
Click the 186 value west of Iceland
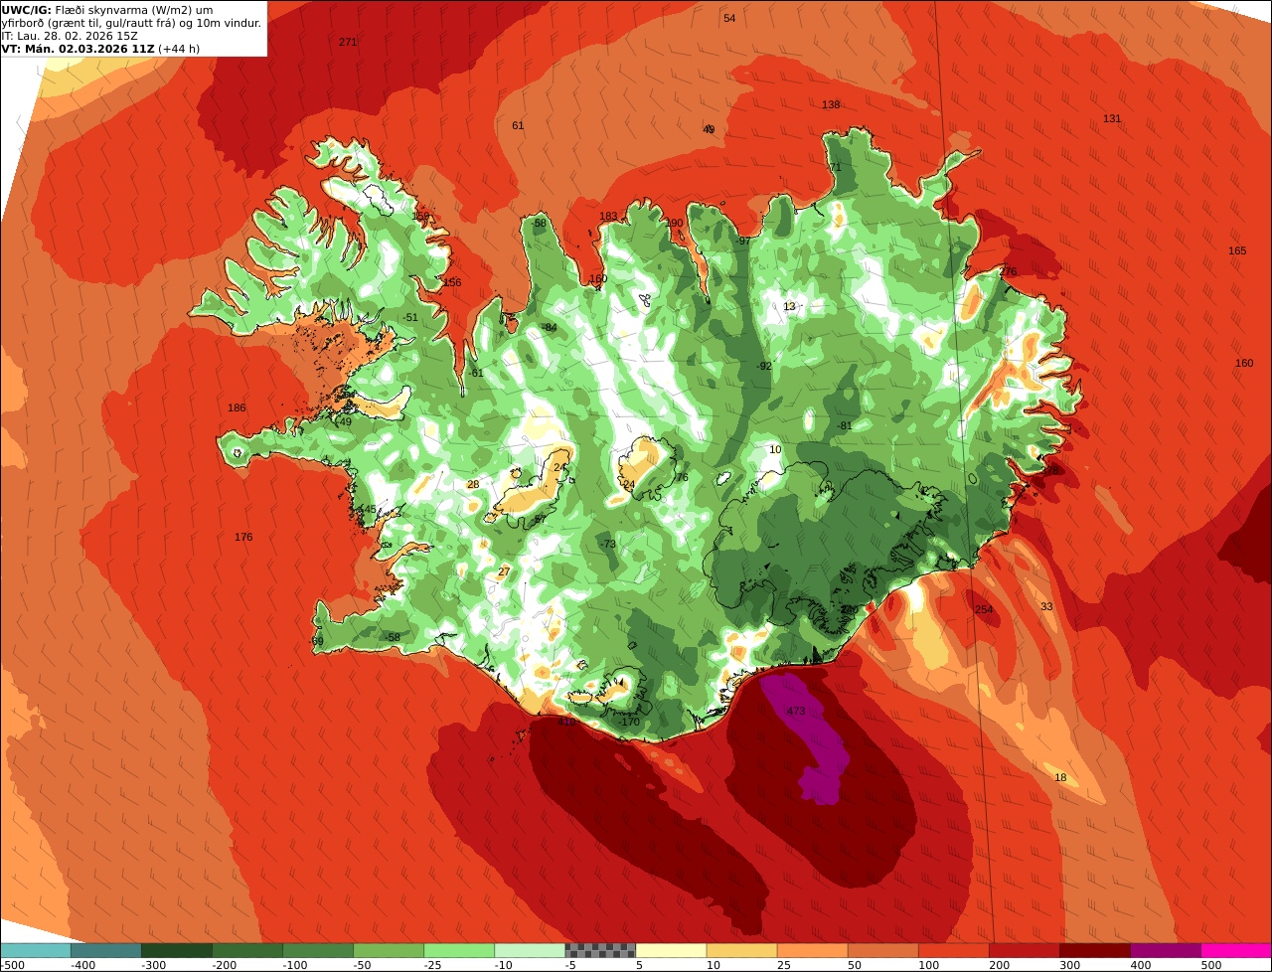[237, 407]
